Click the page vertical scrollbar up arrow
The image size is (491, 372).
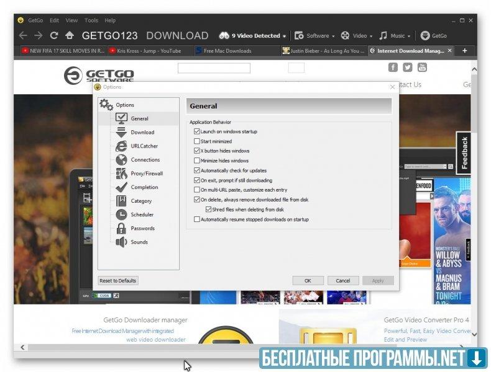(474, 69)
